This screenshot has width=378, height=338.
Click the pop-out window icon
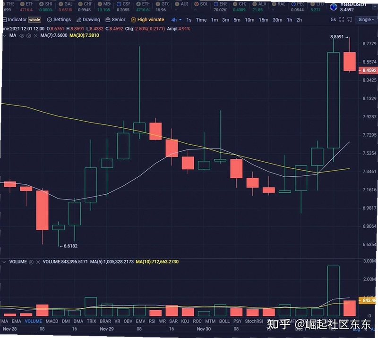tap(350, 19)
